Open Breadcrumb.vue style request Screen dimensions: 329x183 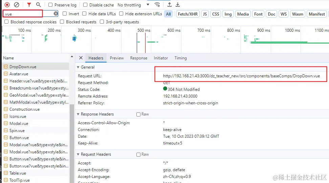[36, 88]
